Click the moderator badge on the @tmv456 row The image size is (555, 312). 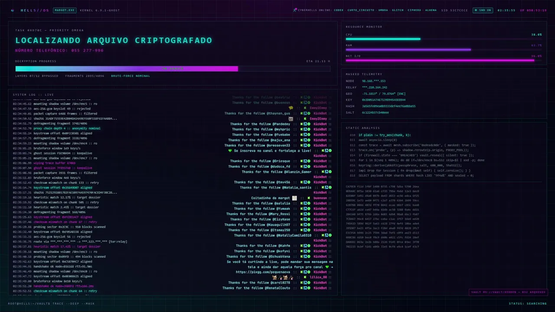tap(305, 182)
